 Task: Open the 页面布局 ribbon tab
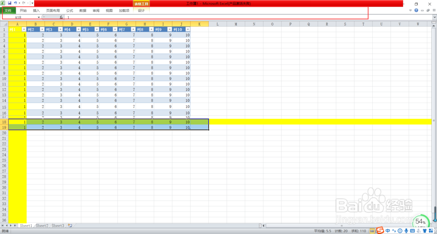click(53, 10)
